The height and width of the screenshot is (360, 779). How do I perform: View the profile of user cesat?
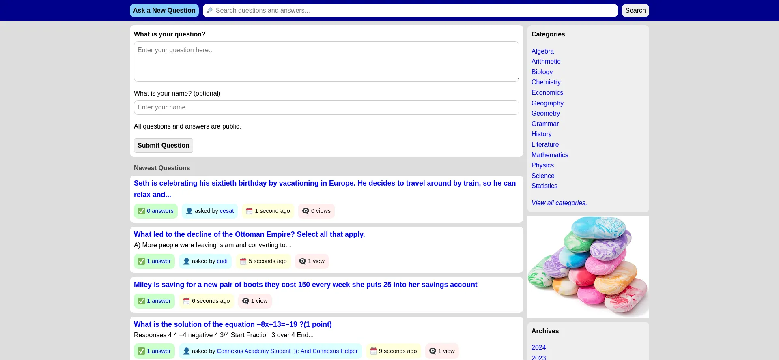click(226, 211)
